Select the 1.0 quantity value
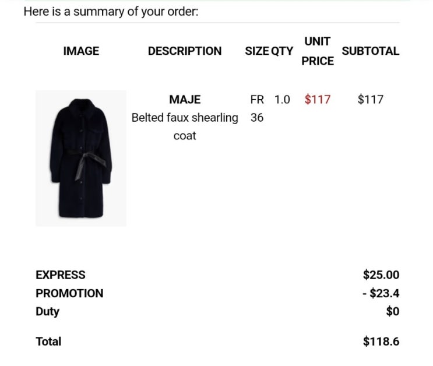Image resolution: width=433 pixels, height=366 pixels. [x=282, y=100]
